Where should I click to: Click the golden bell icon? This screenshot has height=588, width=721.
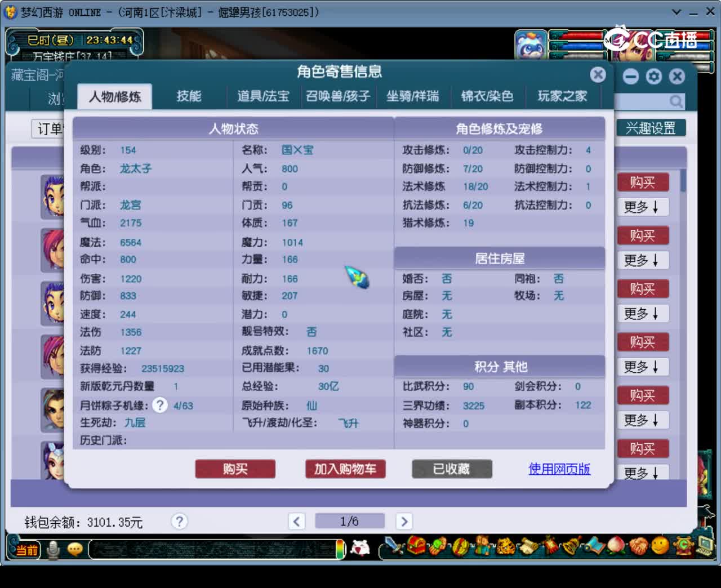pos(571,546)
